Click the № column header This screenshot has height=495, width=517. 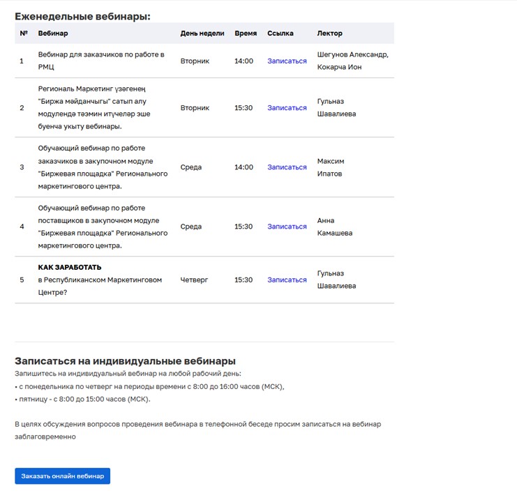24,33
